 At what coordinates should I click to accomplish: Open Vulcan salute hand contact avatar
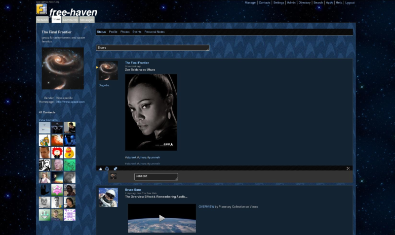pyautogui.click(x=44, y=190)
